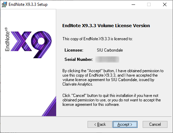Viewport: 173px width, 133px height.
Task: Close the EndNote Setup window
Action: click(x=165, y=4)
